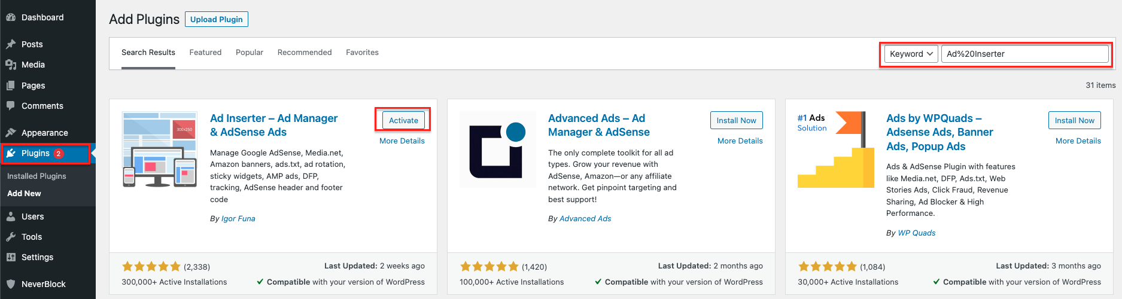Click '100,000+ Active Installations' text
This screenshot has height=299, width=1122.
click(x=512, y=282)
